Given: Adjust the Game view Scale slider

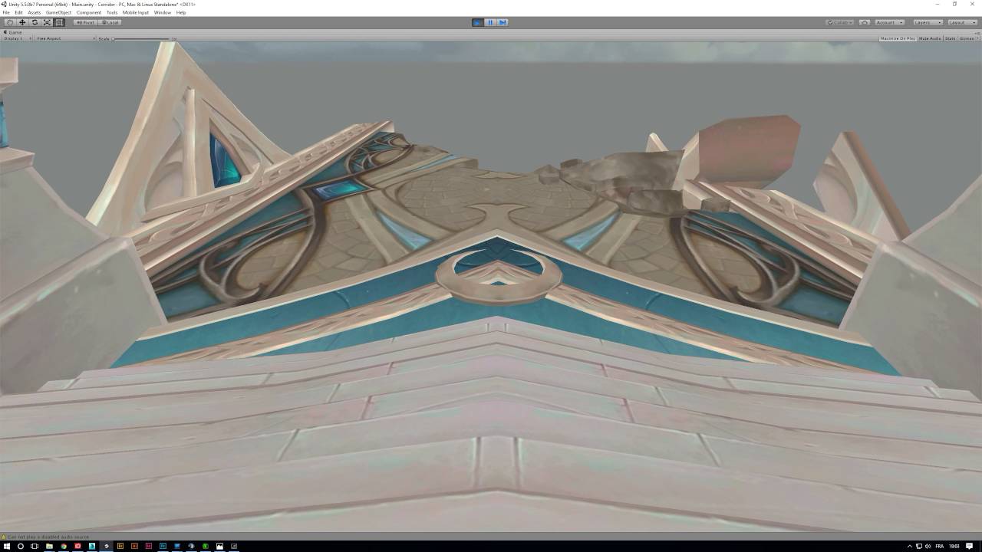Looking at the screenshot, I should (142, 38).
